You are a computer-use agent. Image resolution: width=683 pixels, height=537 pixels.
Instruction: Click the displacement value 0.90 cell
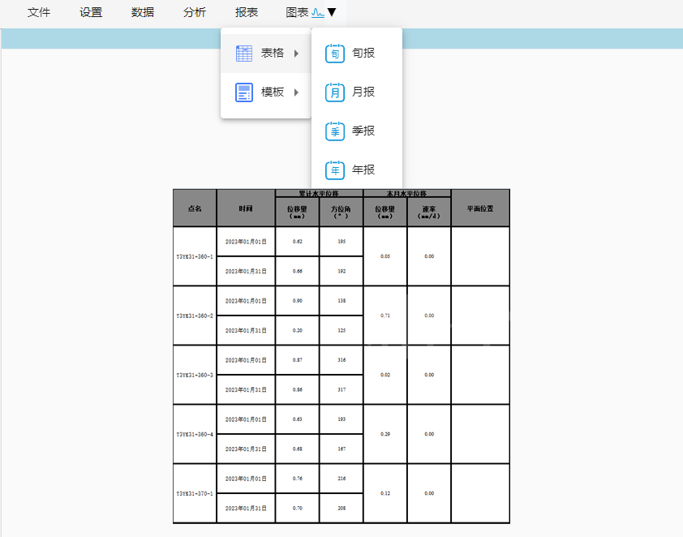pyautogui.click(x=297, y=300)
